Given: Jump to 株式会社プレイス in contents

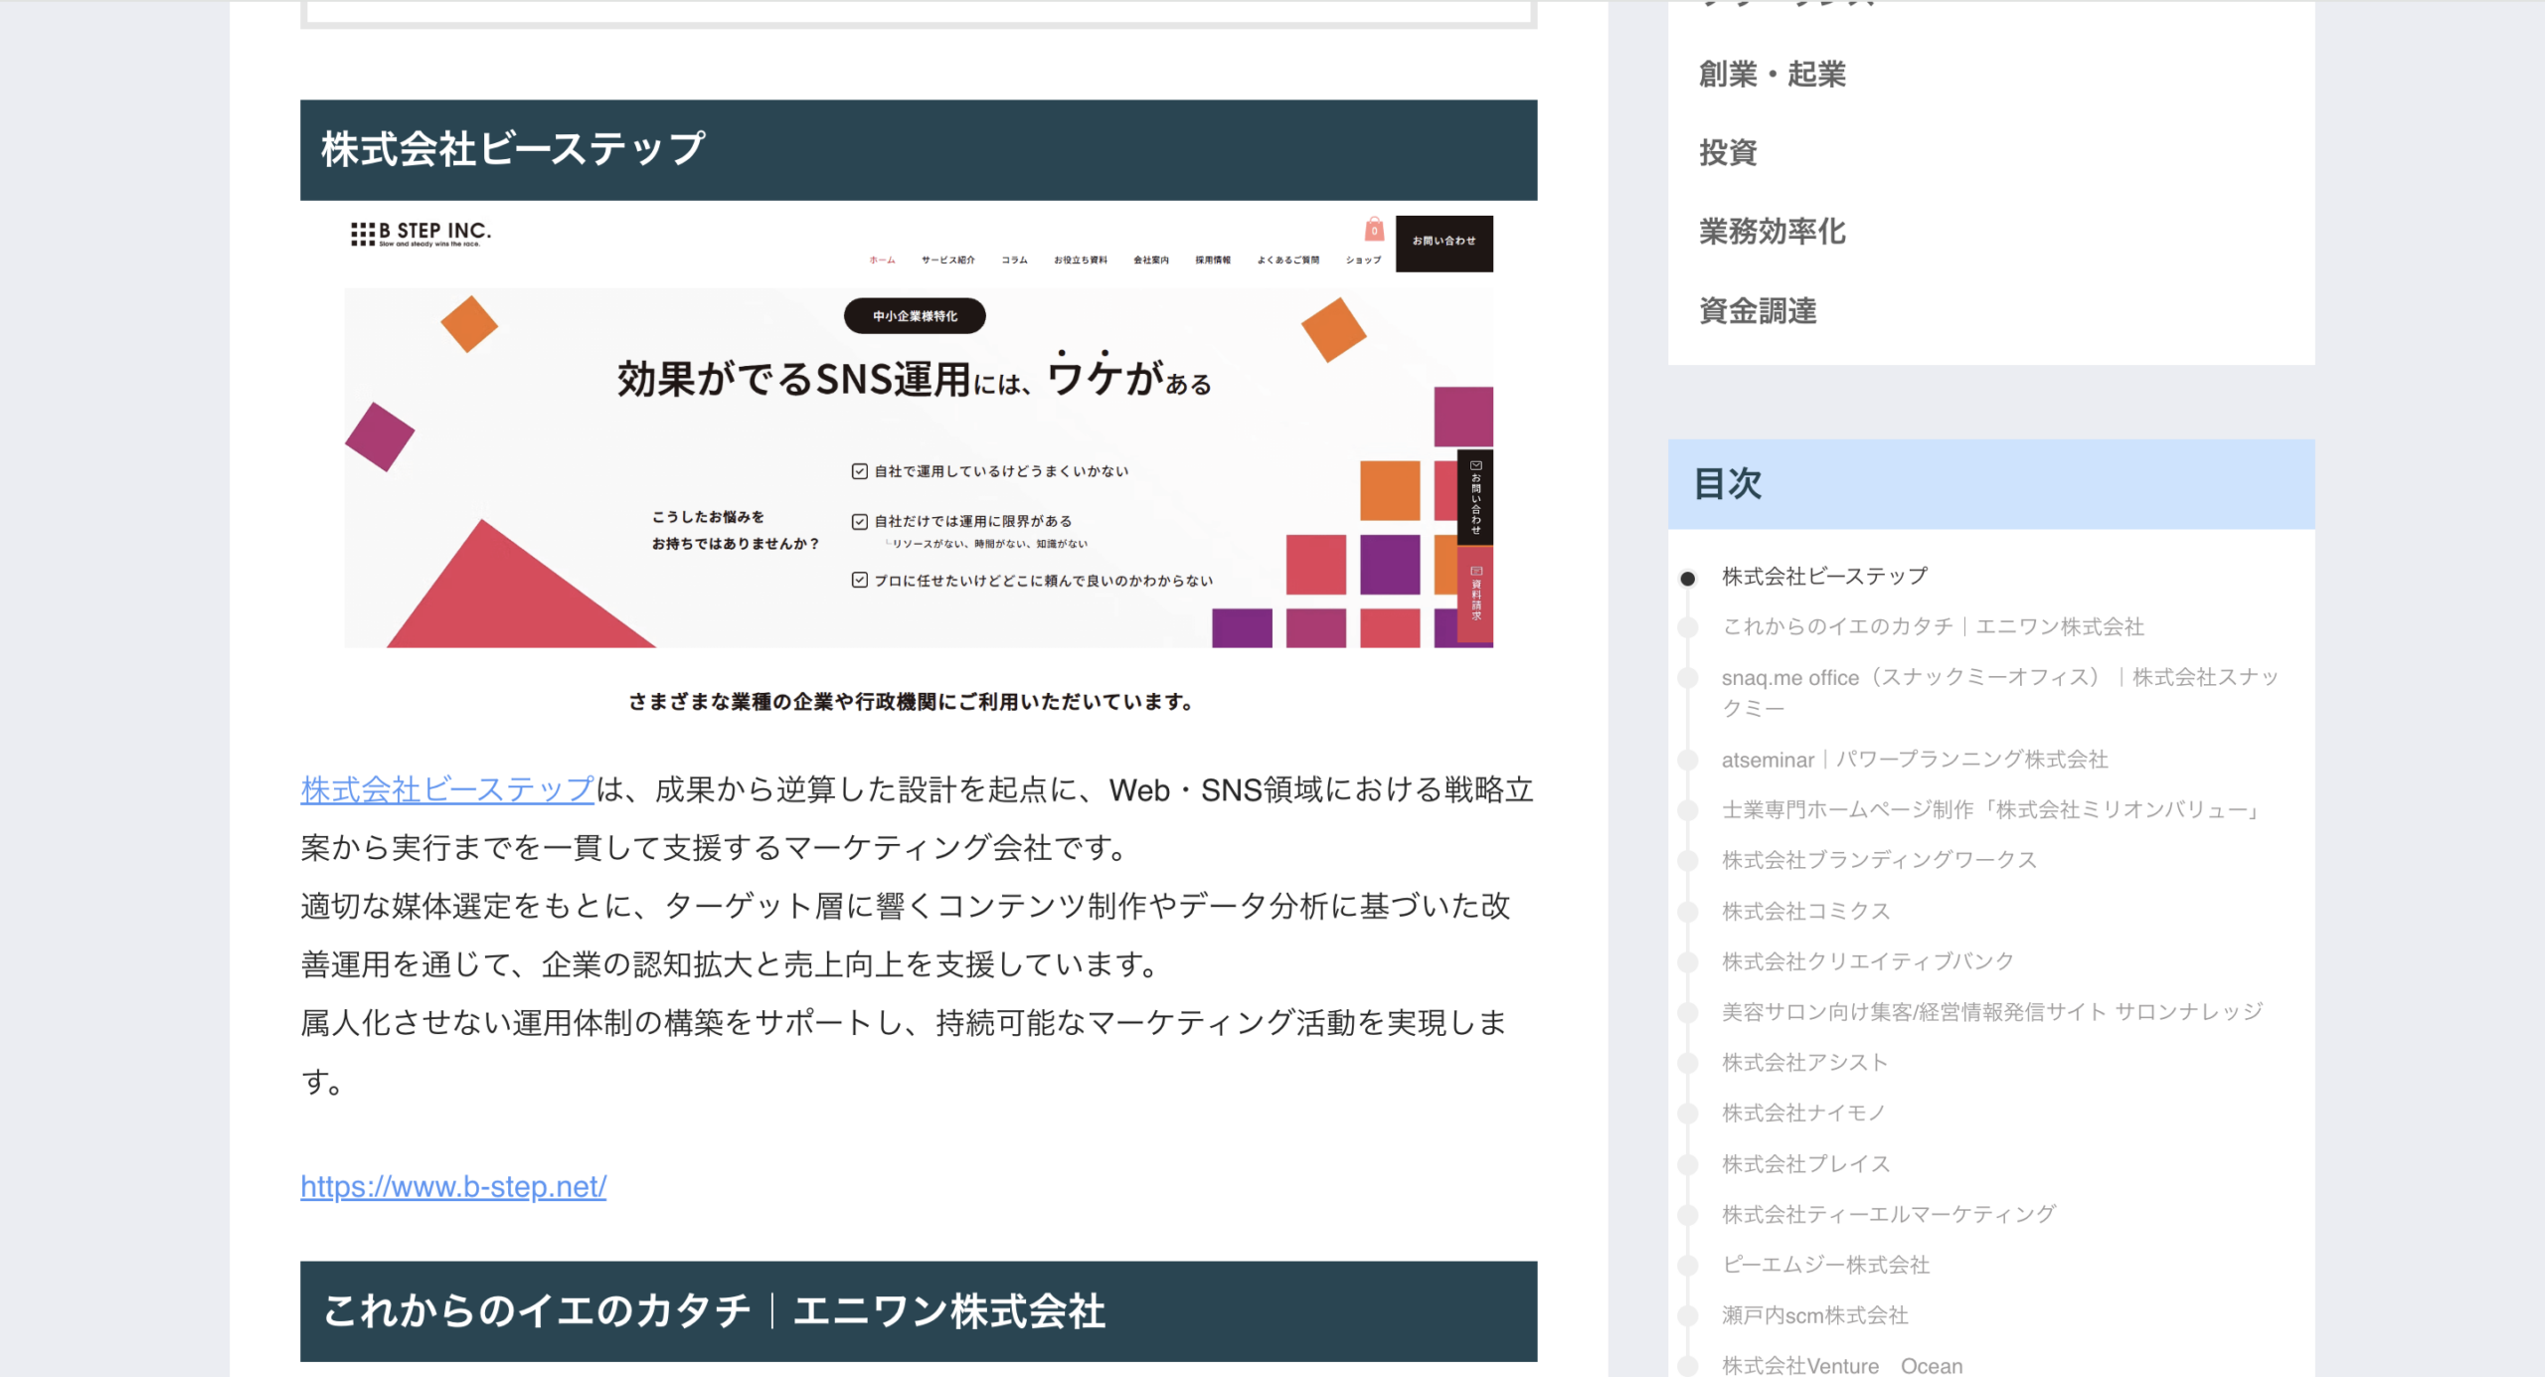Looking at the screenshot, I should [1805, 1164].
